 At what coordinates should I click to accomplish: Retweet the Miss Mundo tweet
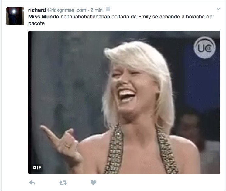tap(63, 183)
